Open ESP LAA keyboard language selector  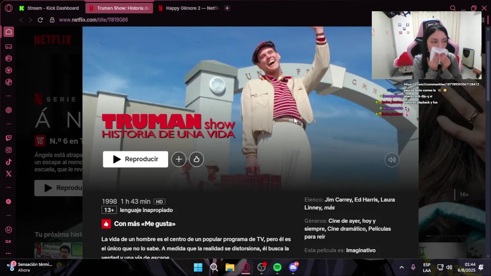pyautogui.click(x=427, y=268)
